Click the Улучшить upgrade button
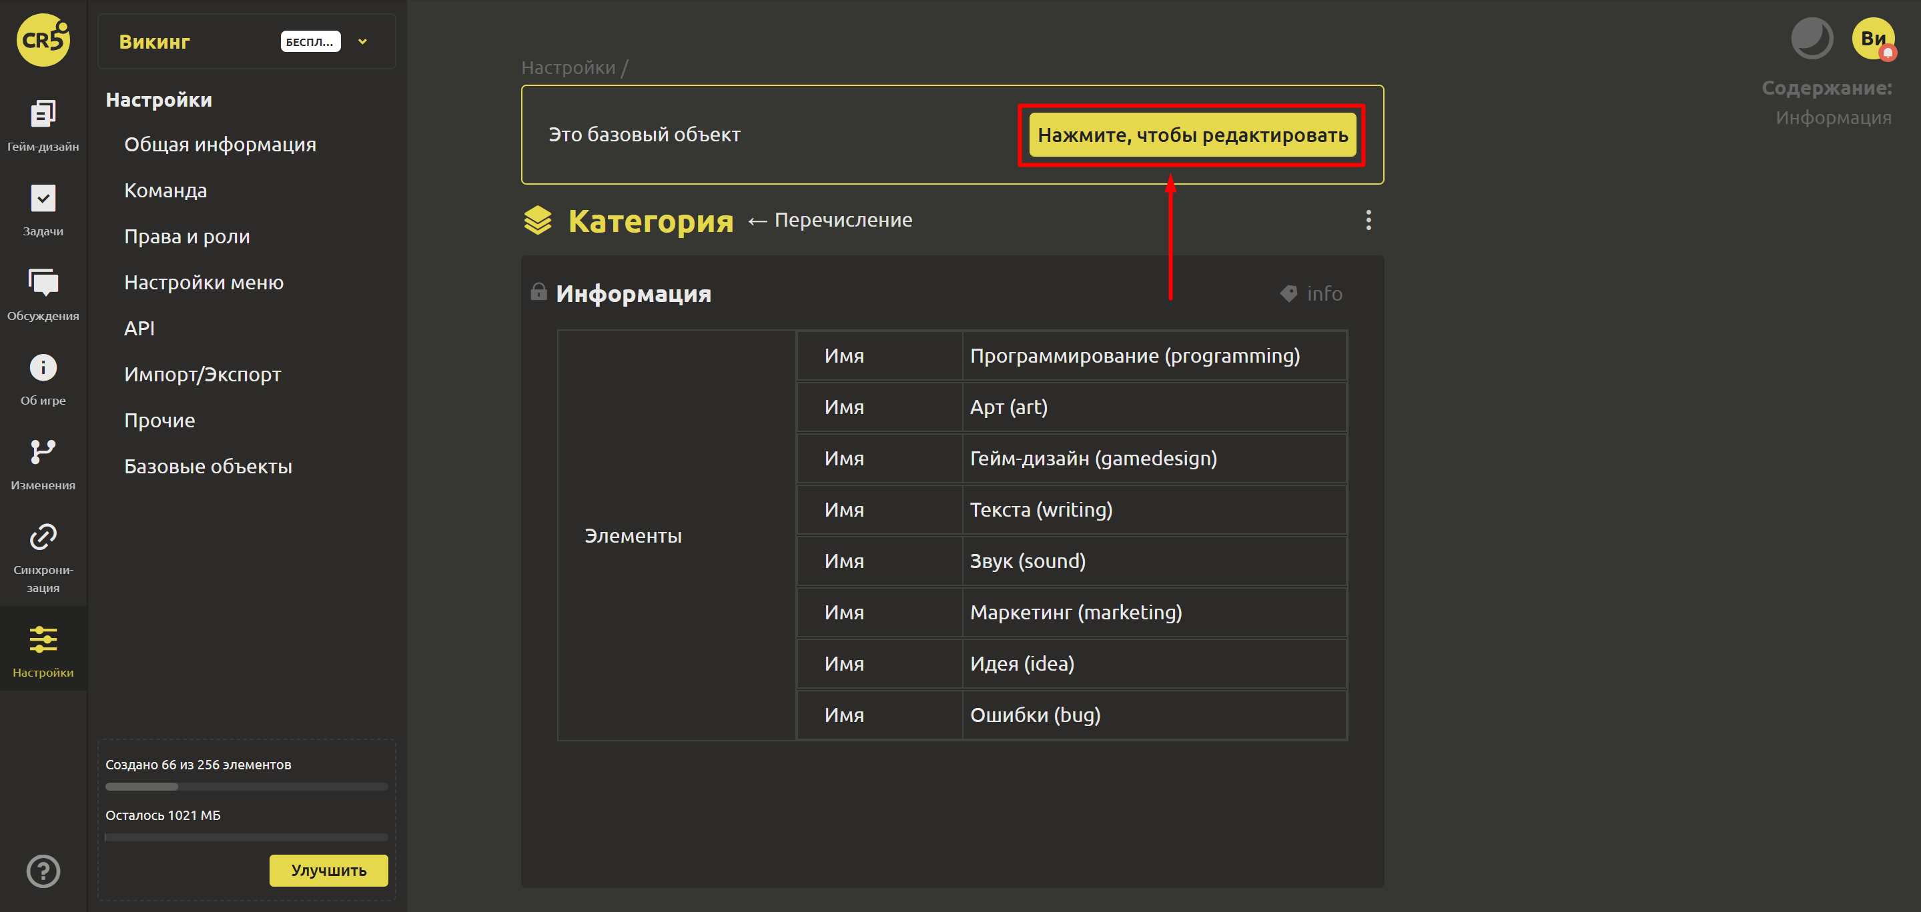1921x912 pixels. tap(329, 870)
